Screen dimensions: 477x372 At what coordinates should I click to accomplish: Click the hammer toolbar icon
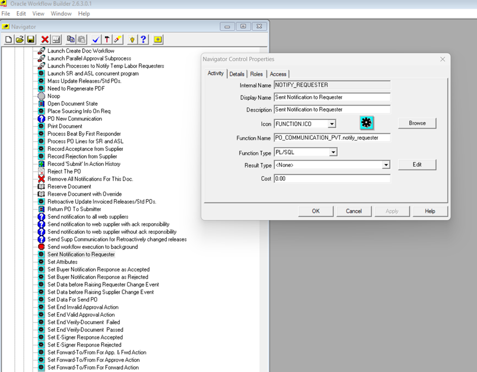(107, 40)
